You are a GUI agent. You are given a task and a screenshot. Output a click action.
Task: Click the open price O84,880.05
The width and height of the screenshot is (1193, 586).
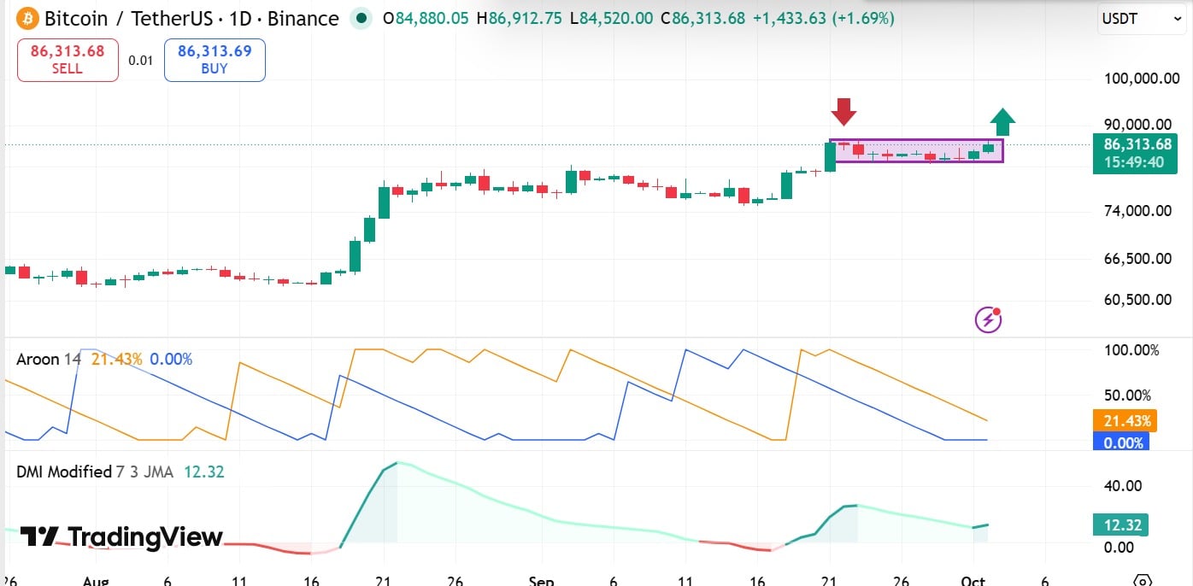click(426, 18)
